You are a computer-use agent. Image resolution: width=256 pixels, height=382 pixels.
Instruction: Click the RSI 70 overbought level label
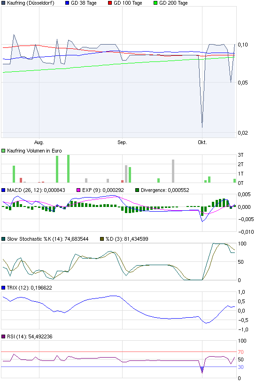pos(240,352)
